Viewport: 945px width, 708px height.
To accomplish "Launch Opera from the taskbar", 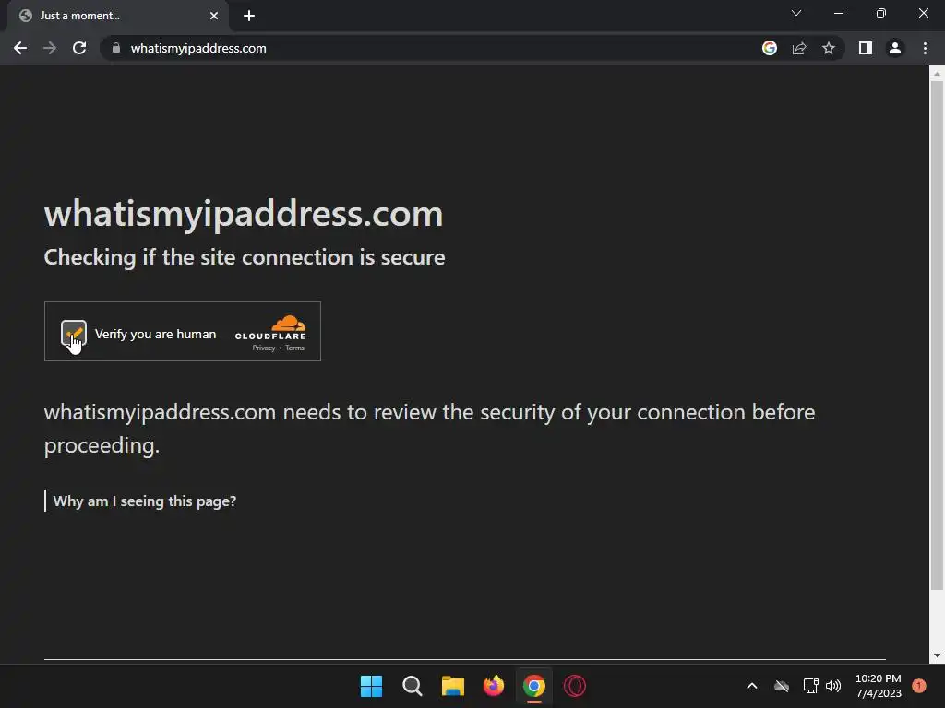I will pyautogui.click(x=575, y=686).
